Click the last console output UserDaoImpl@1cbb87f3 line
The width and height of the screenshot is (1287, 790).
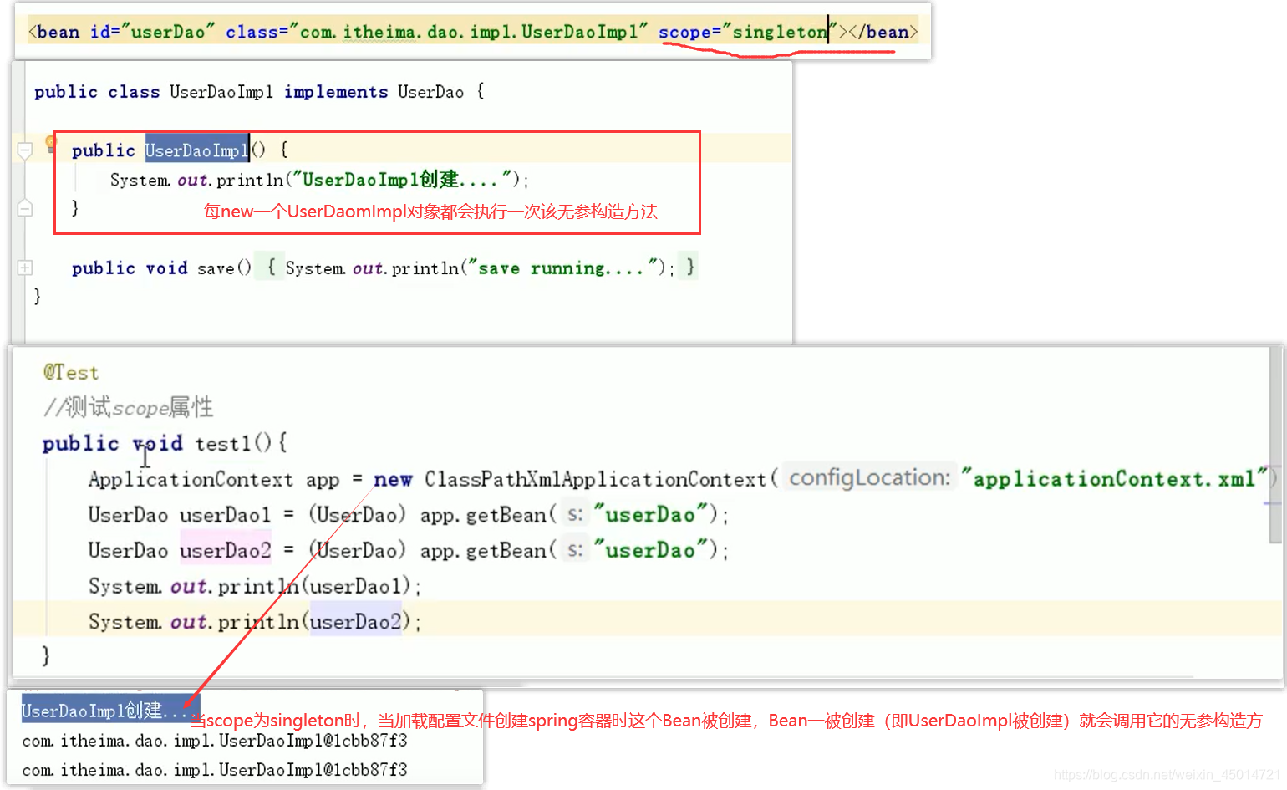[x=215, y=769]
